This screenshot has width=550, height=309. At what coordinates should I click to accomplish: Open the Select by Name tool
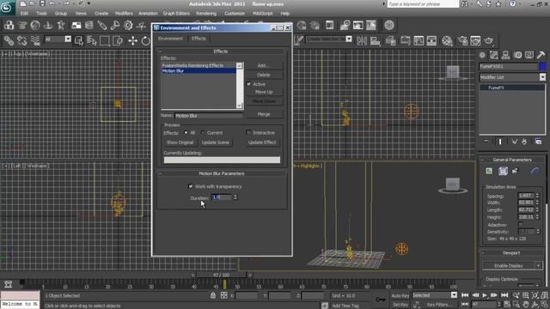click(92, 40)
